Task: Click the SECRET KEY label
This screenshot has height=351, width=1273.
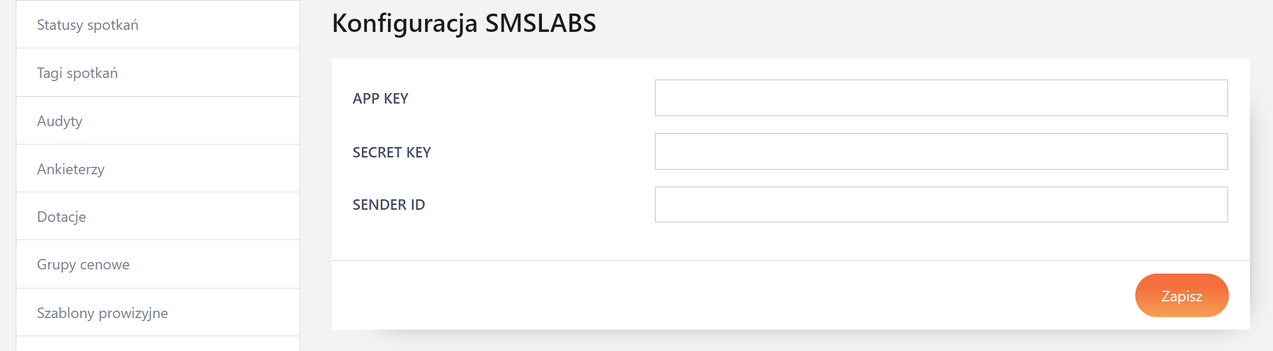Action: click(392, 153)
